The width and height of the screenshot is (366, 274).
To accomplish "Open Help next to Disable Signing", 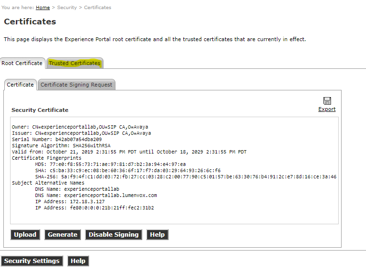I will point(157,234).
